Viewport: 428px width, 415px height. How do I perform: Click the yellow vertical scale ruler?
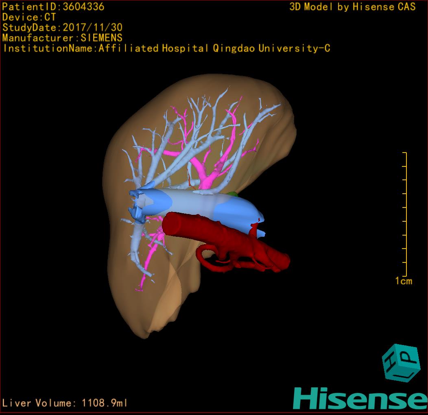(405, 214)
